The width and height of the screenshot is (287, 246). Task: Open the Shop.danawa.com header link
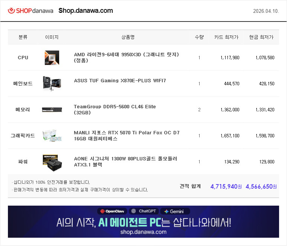point(85,11)
